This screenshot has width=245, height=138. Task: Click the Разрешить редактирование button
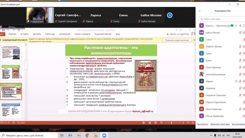click(177, 40)
